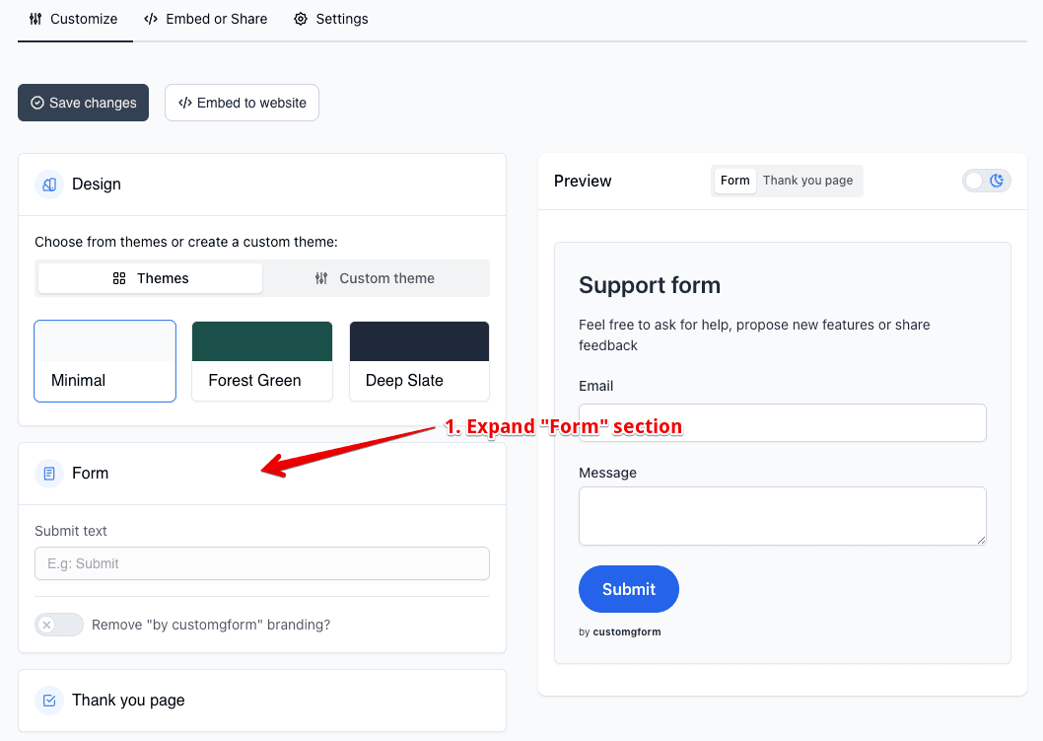Click the sliders icon in Custom theme
This screenshot has height=741, width=1043.
[x=321, y=278]
